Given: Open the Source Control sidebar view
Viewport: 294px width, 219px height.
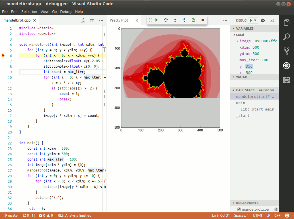Looking at the screenshot, I should pyautogui.click(x=287, y=51).
